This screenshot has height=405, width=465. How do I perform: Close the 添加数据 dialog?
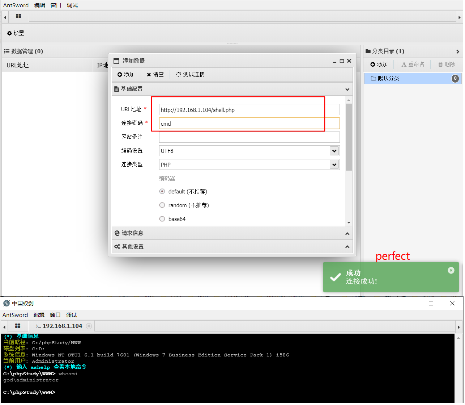click(349, 61)
